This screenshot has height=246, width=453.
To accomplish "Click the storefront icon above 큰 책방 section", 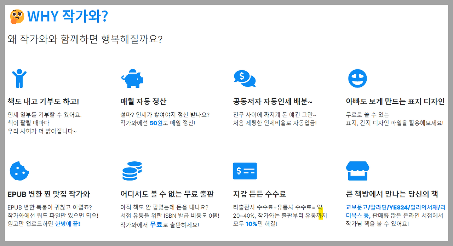I will point(358,171).
